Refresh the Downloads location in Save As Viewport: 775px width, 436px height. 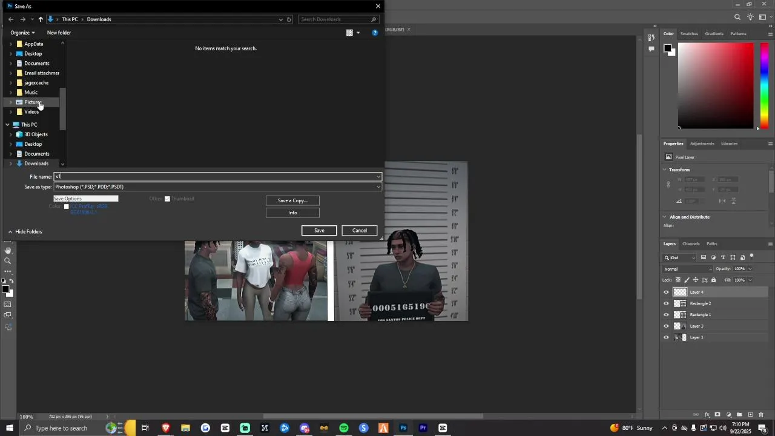(x=289, y=19)
